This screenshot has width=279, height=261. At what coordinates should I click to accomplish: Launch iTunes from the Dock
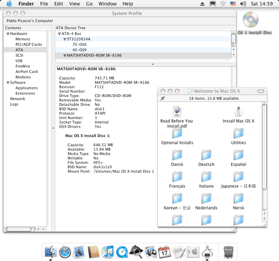coord(107,252)
